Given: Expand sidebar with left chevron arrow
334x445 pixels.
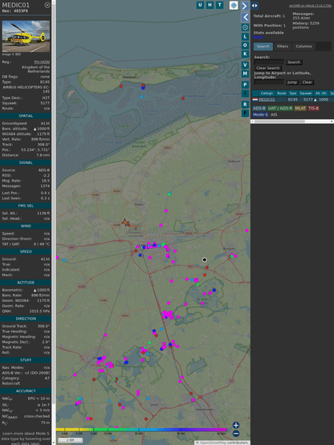Looking at the screenshot, I should coord(245,18).
